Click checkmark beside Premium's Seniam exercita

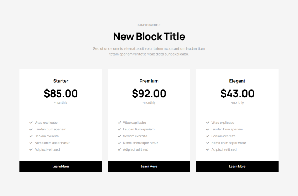click(119, 136)
